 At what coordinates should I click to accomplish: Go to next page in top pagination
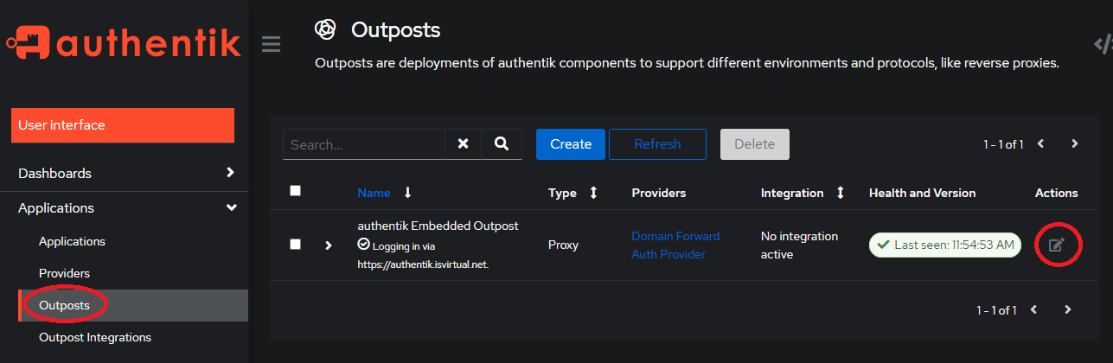[1074, 143]
